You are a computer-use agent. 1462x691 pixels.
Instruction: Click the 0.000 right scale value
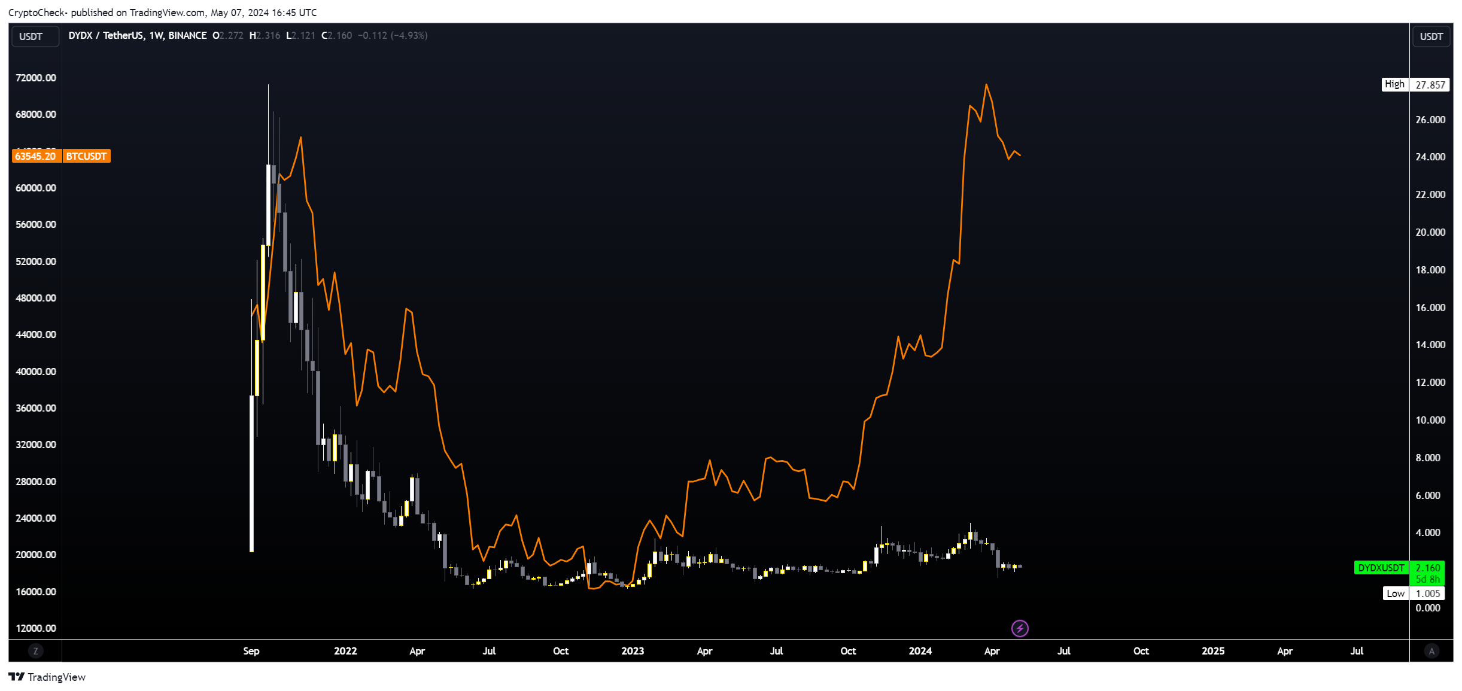coord(1428,608)
